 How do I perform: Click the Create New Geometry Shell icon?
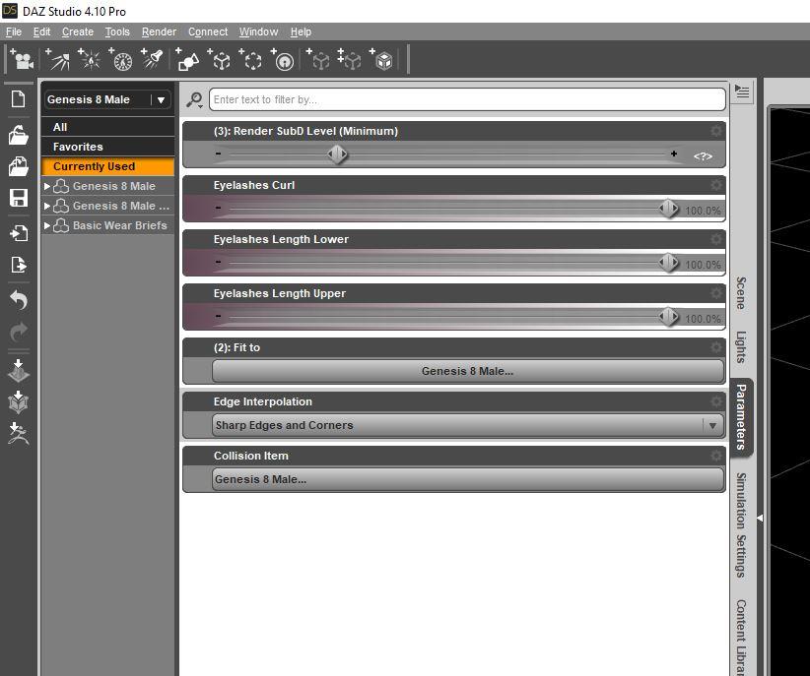pyautogui.click(x=382, y=60)
